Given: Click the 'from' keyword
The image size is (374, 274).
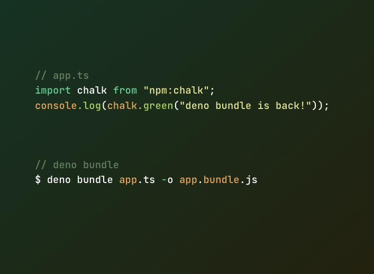Looking at the screenshot, I should [125, 90].
